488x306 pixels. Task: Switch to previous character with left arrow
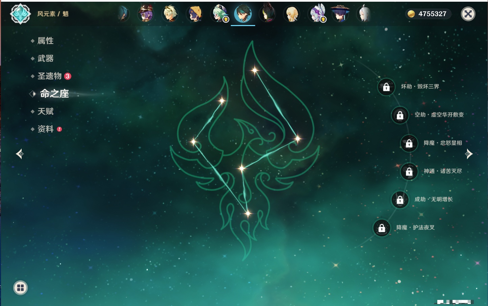(x=20, y=154)
